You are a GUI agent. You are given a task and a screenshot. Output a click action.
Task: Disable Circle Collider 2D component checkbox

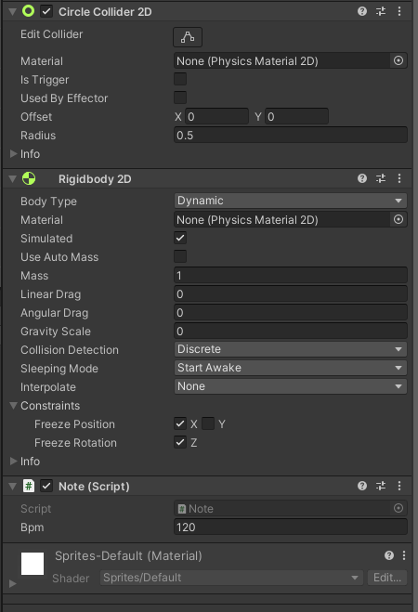[46, 11]
